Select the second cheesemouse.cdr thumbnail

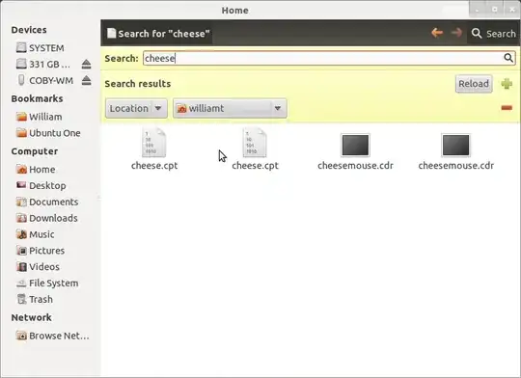[455, 145]
